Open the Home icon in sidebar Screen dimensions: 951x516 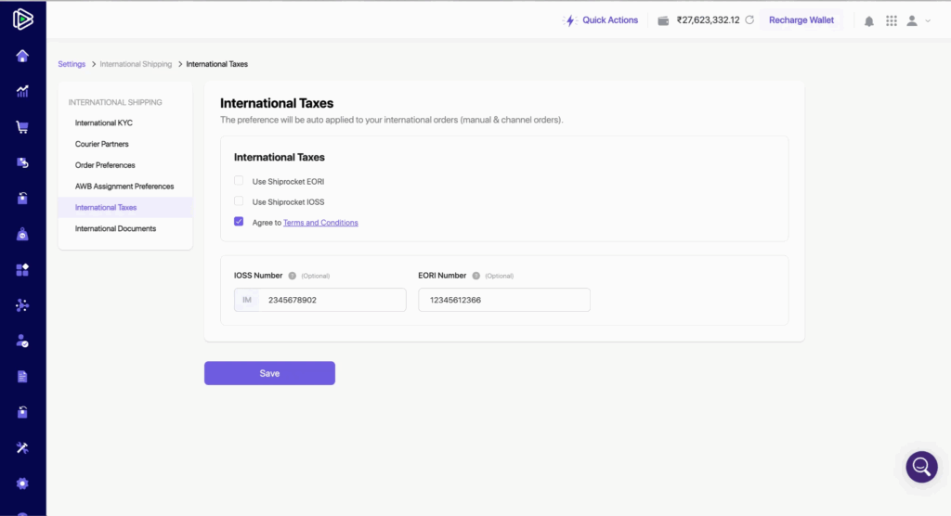click(x=22, y=56)
